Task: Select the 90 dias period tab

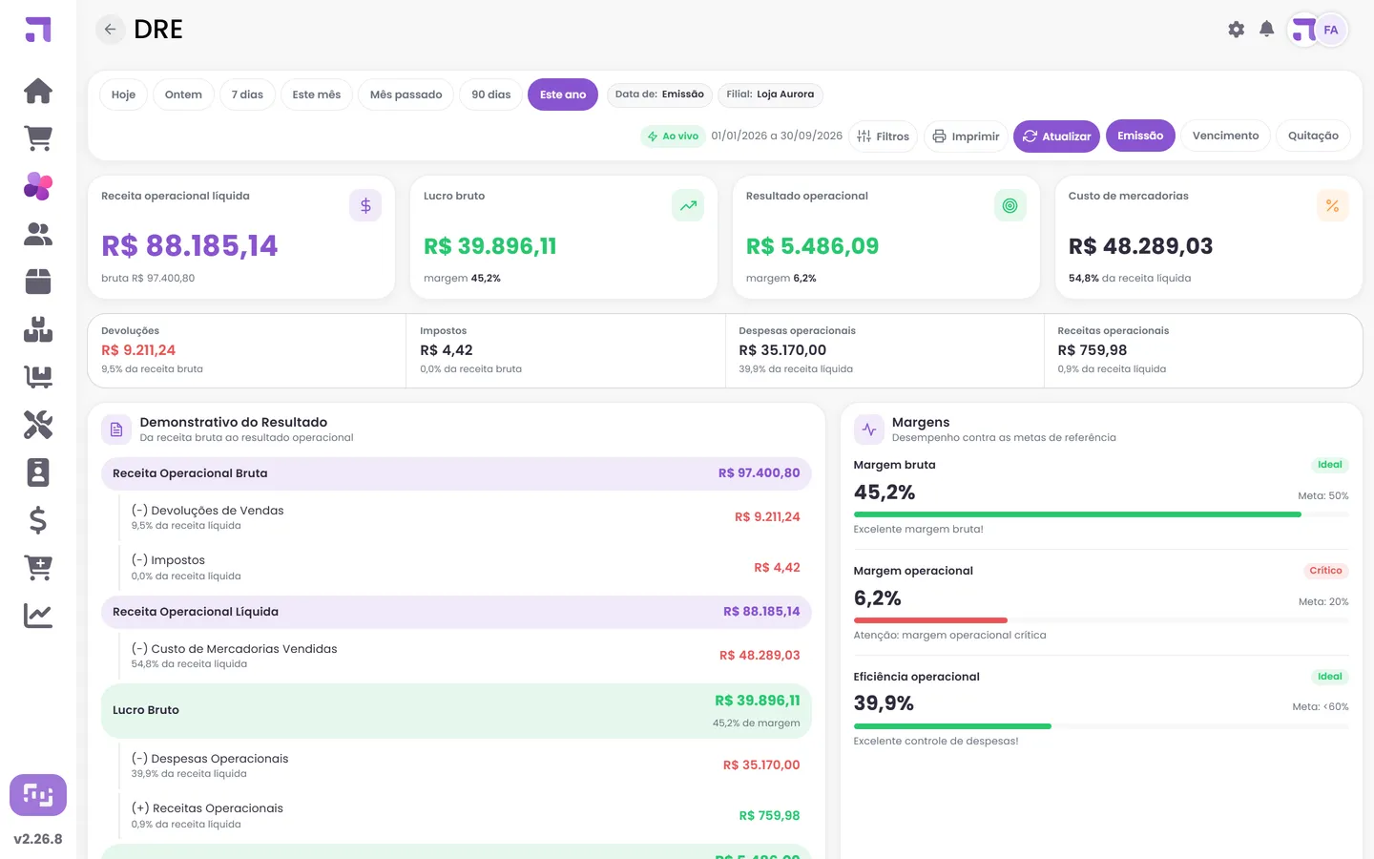Action: [491, 94]
